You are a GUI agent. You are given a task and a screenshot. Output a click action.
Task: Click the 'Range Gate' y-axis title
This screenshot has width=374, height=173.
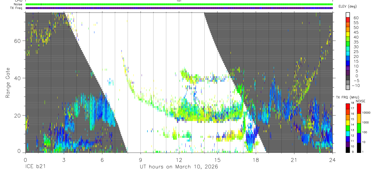click(x=9, y=83)
